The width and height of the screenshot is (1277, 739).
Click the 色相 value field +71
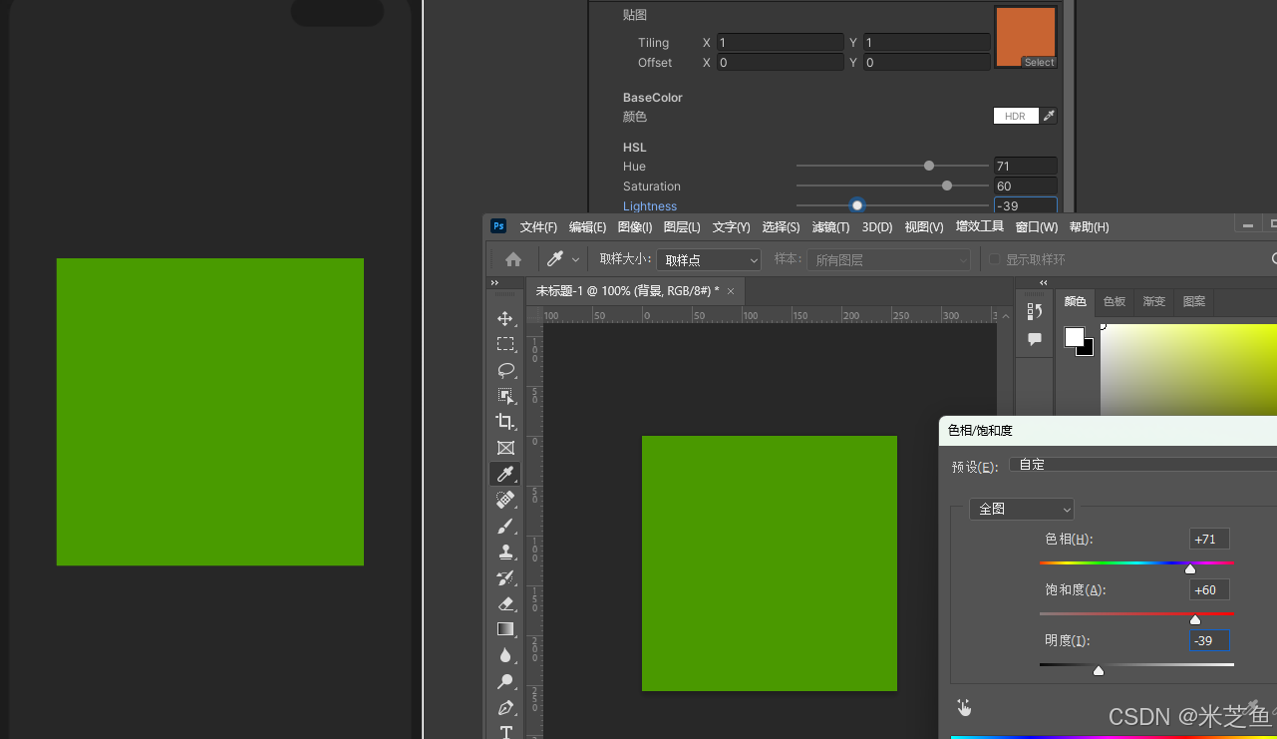click(x=1209, y=540)
